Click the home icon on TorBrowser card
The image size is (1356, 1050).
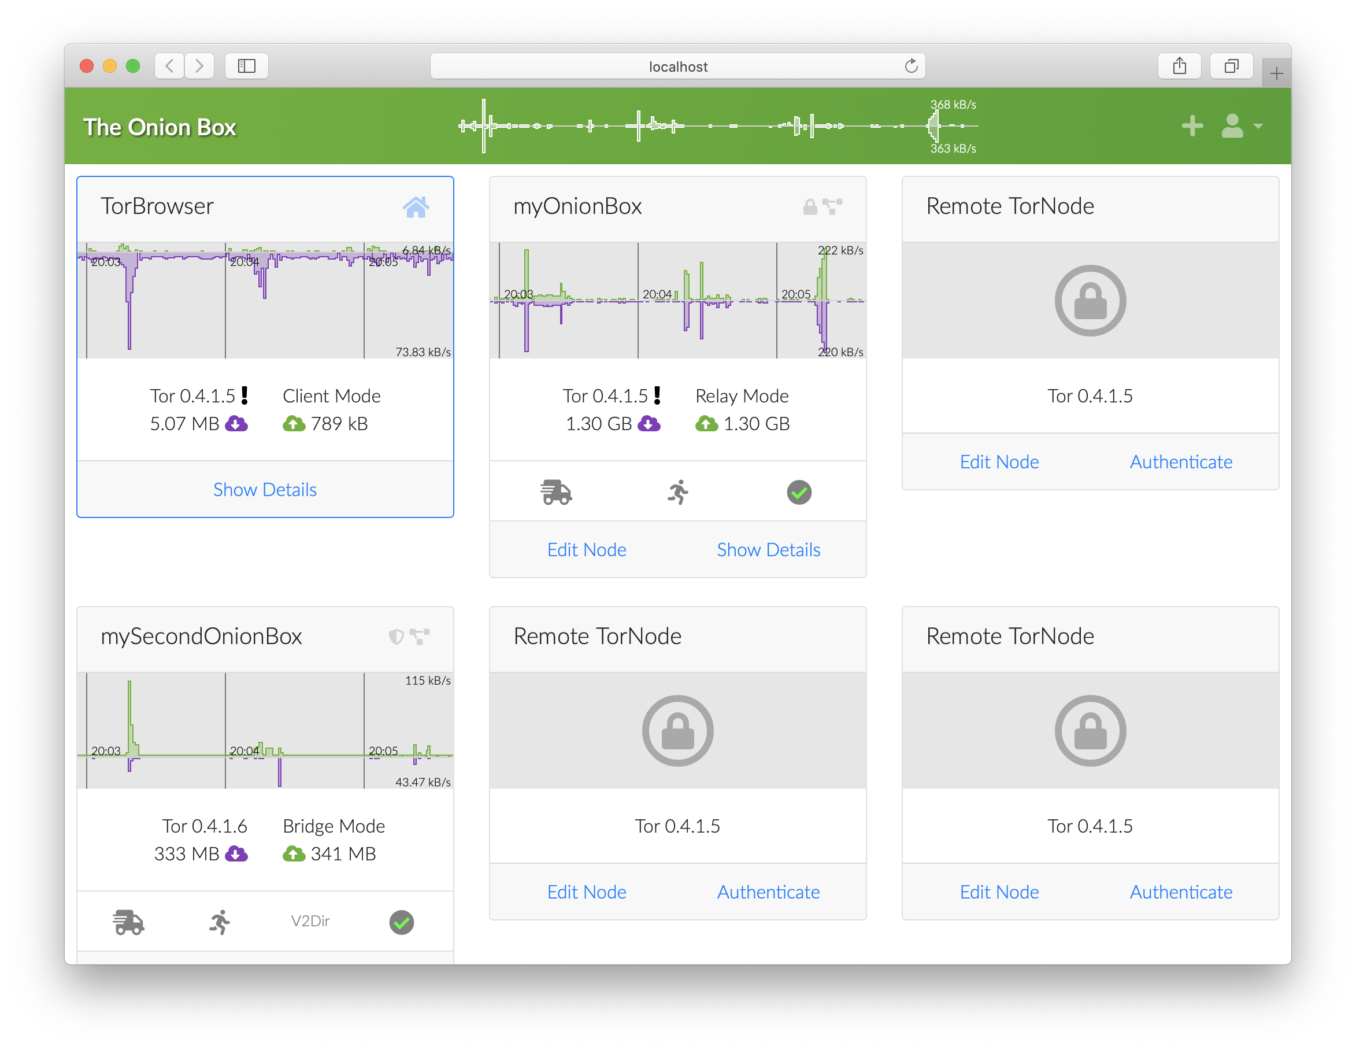pos(416,207)
